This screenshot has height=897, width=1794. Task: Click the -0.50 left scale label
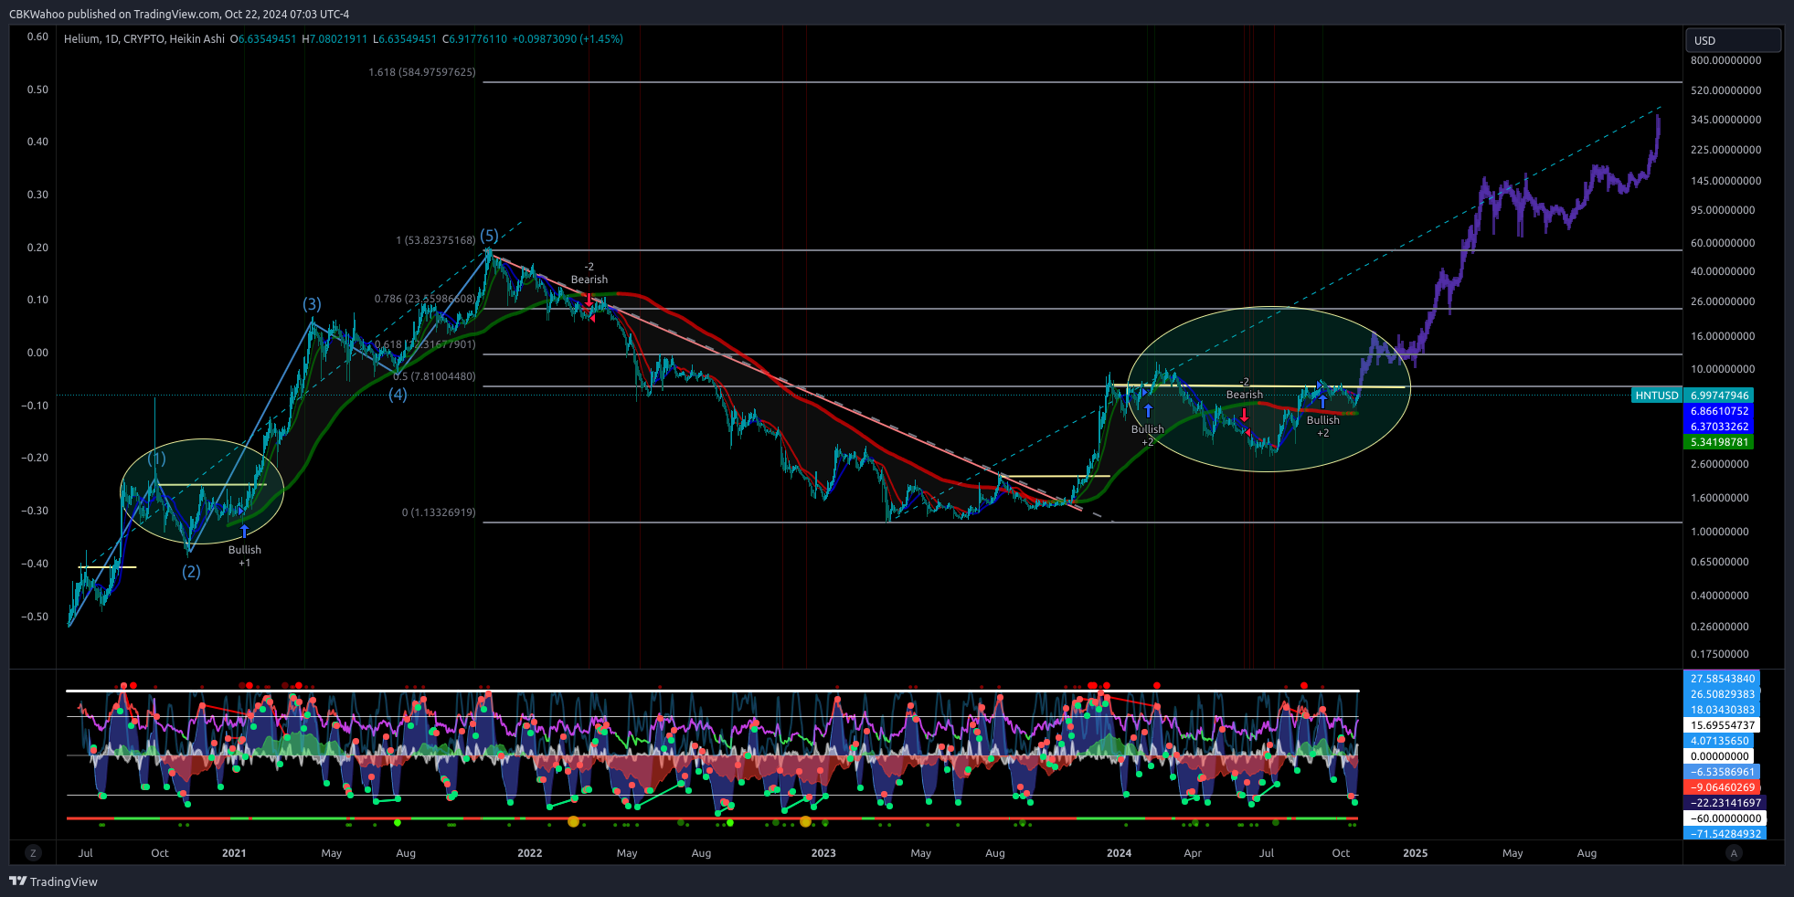[x=36, y=617]
